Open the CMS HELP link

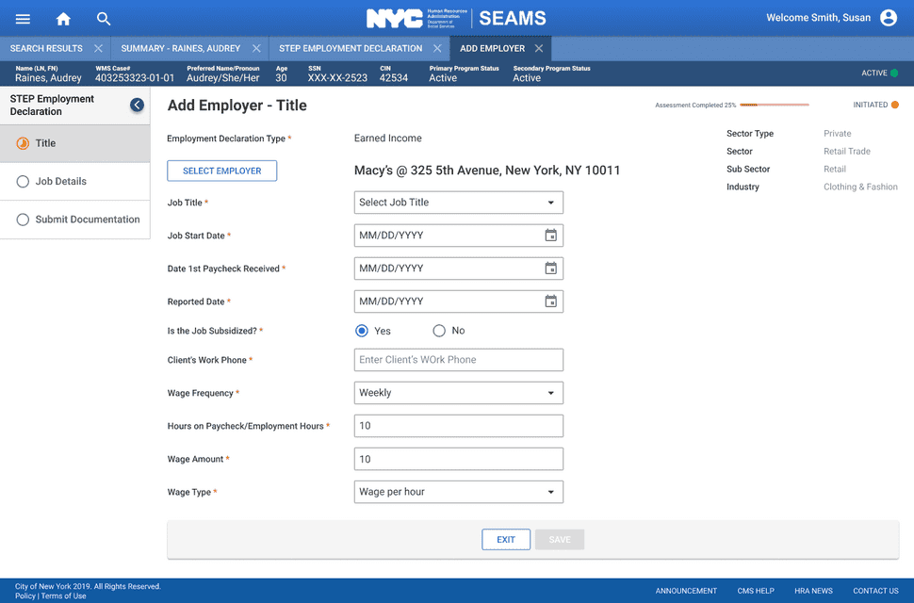(756, 591)
